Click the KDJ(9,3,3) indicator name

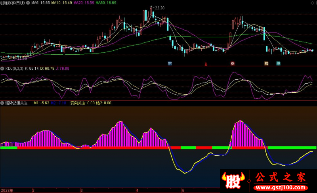pos(14,69)
